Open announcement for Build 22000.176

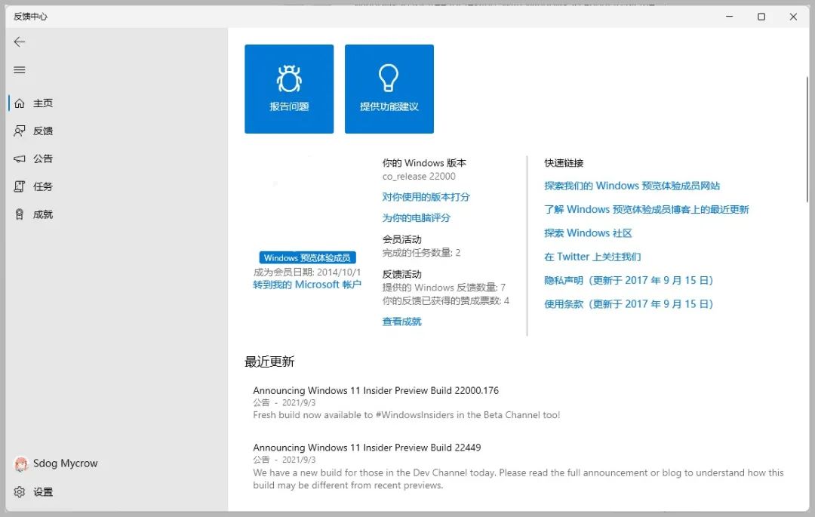click(x=376, y=391)
